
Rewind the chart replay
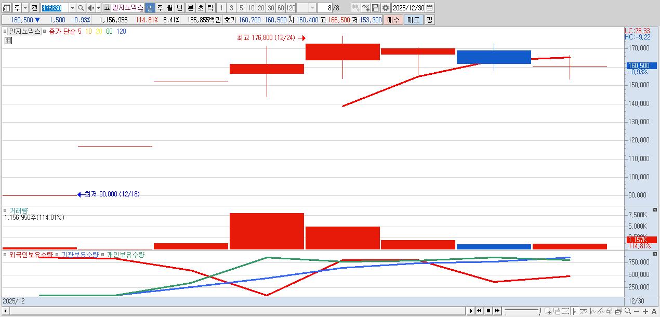click(x=479, y=311)
